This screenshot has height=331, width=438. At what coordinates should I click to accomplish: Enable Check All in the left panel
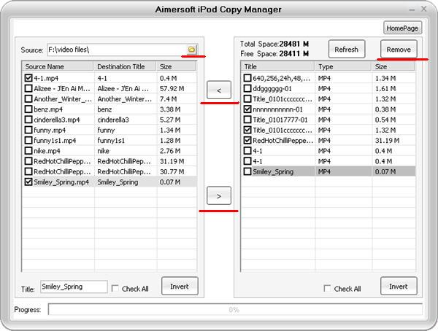pos(116,289)
